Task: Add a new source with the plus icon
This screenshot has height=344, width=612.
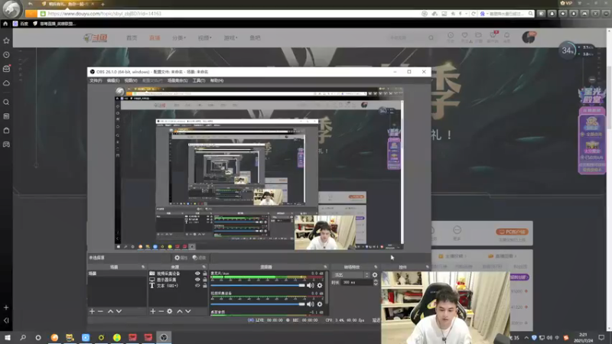Action: [153, 311]
